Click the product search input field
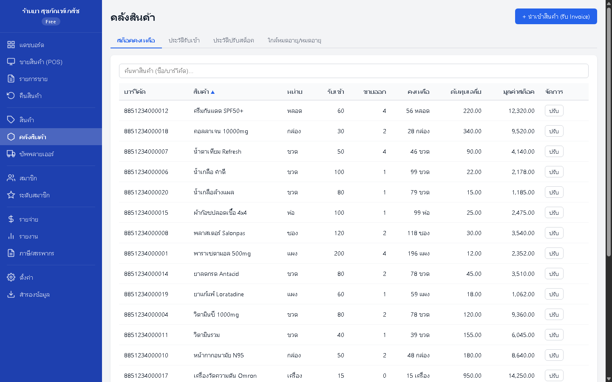The width and height of the screenshot is (612, 382). tap(354, 71)
